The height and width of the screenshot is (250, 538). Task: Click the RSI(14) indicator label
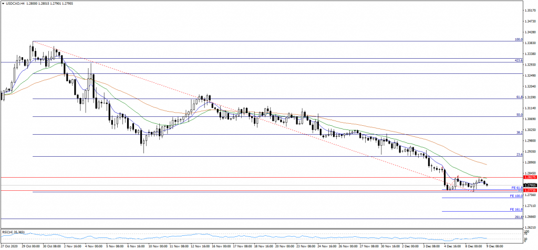(14, 232)
